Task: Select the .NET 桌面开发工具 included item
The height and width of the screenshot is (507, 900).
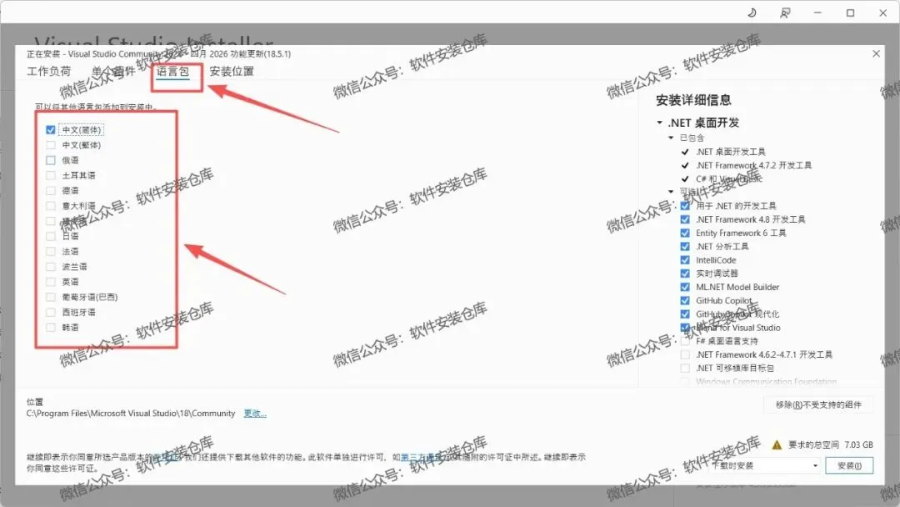Action: (x=731, y=152)
